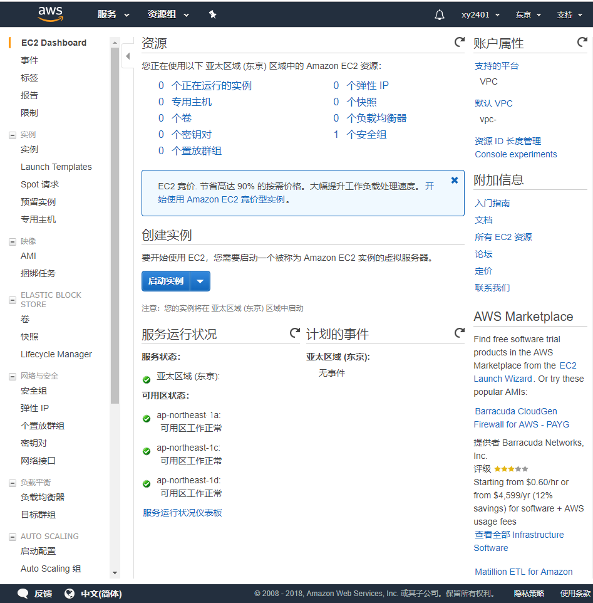
Task: Click the AWS logo home icon
Action: coord(50,14)
